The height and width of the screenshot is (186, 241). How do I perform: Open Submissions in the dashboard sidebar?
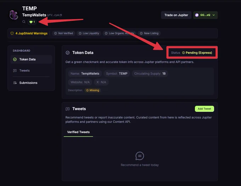pyautogui.click(x=31, y=83)
